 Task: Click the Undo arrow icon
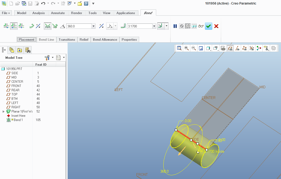click(x=43, y=3)
